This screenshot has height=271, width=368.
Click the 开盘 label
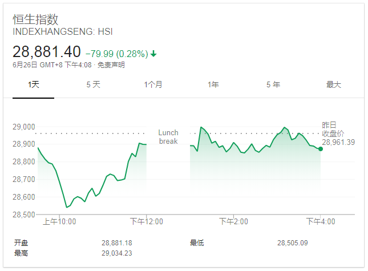click(21, 243)
